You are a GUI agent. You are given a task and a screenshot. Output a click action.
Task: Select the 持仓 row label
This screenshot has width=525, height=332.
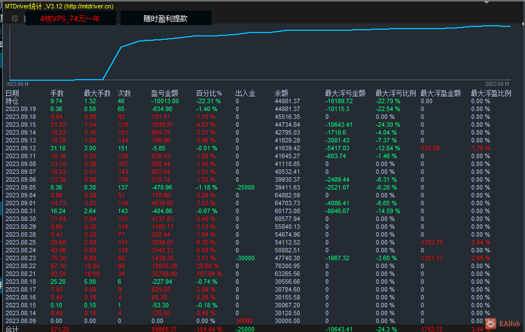point(12,101)
